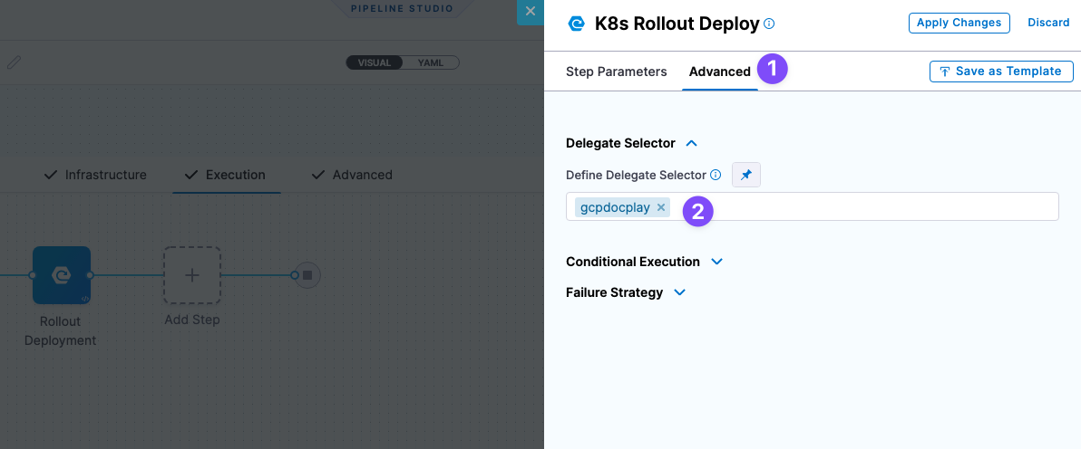The width and height of the screenshot is (1081, 449).
Task: Switch to VISUAL view mode
Action: (375, 63)
